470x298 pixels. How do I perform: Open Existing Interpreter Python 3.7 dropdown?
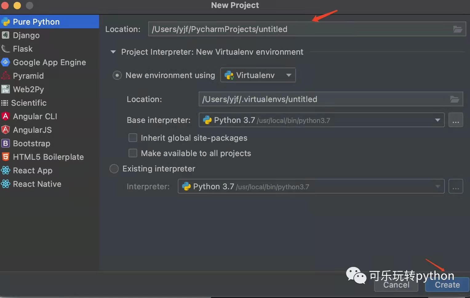[311, 186]
